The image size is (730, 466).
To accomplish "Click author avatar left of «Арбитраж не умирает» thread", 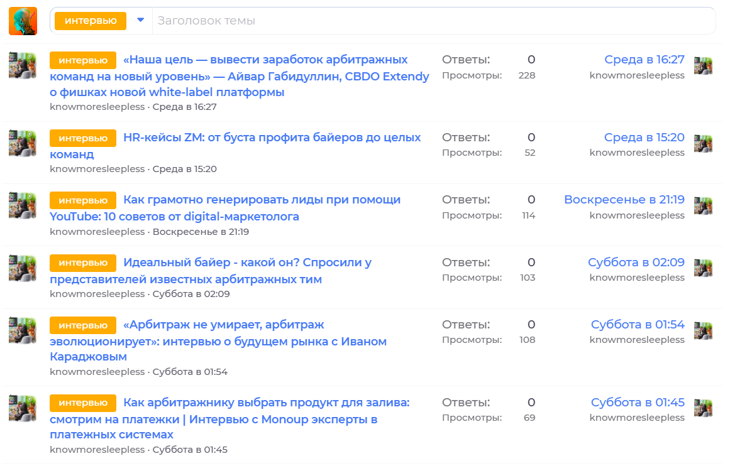I will 23,331.
